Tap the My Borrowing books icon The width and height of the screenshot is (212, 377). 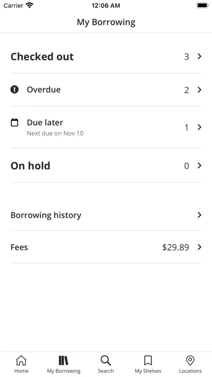(64, 360)
